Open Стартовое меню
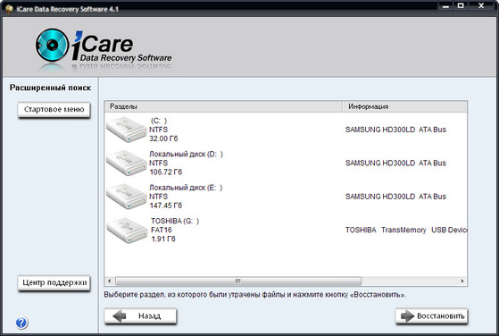 [54, 110]
